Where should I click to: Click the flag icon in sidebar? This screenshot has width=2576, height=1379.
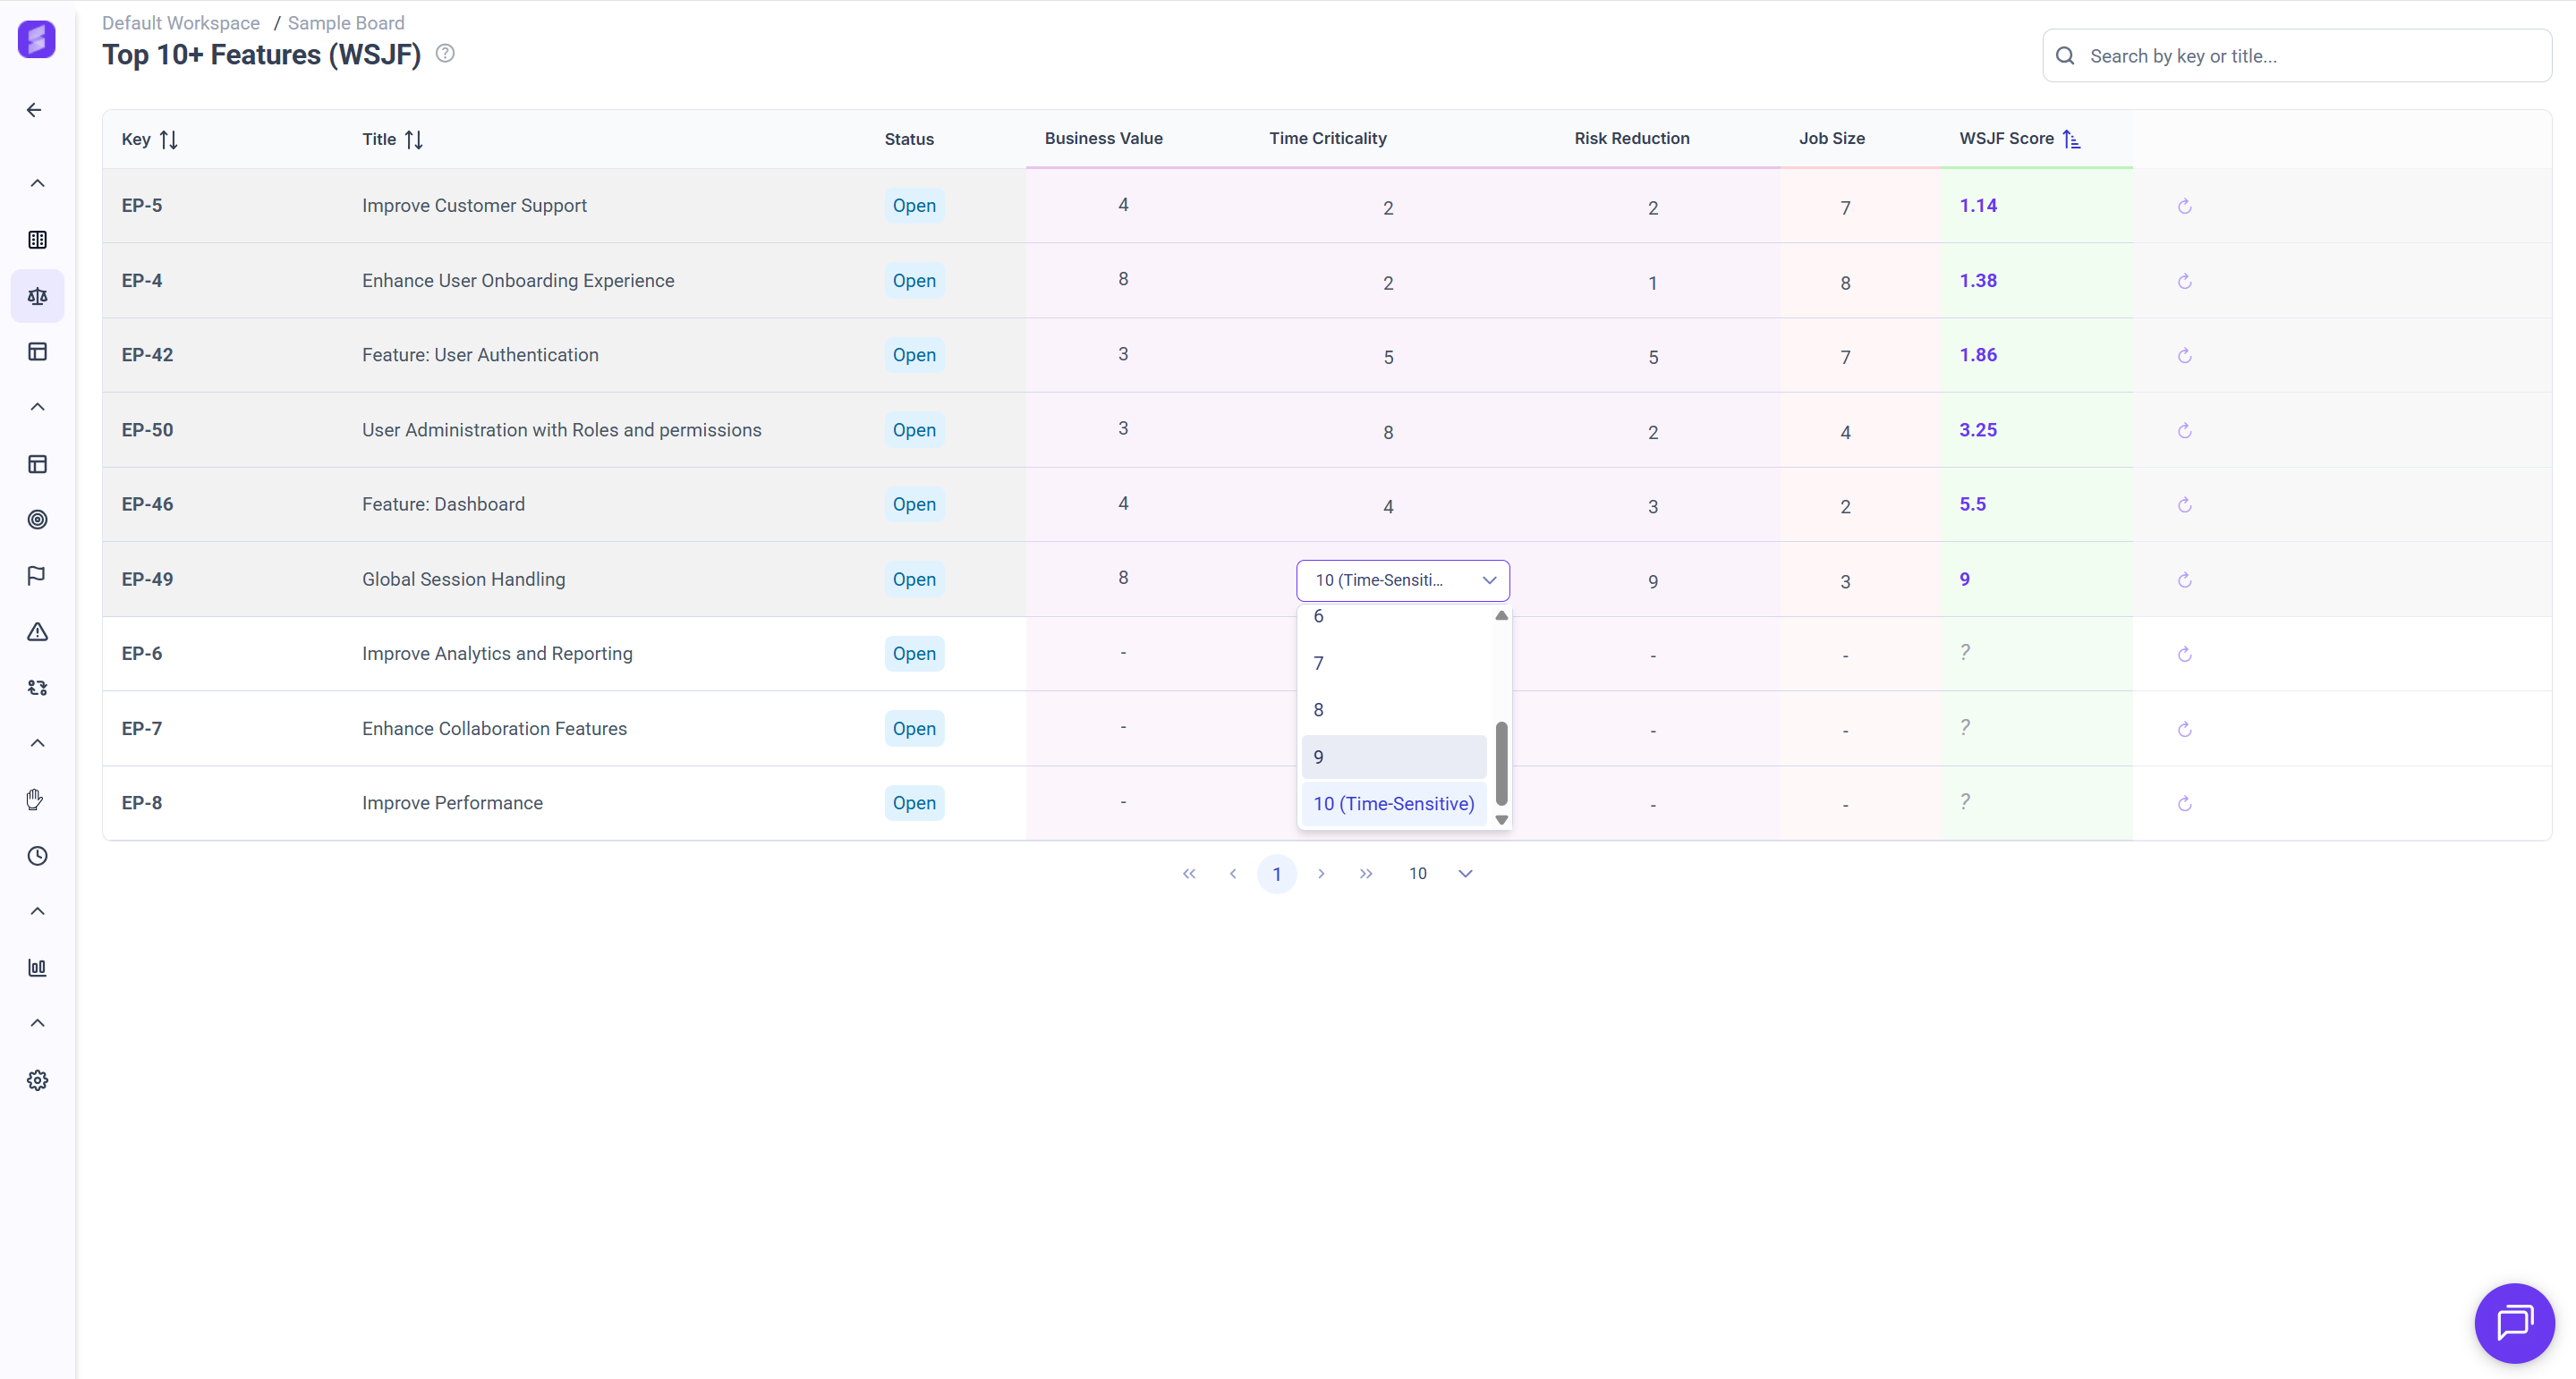click(37, 576)
